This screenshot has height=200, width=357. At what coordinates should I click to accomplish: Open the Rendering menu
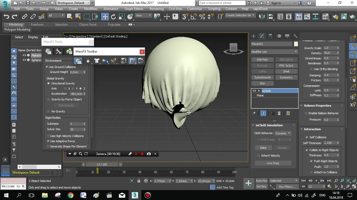(156, 9)
